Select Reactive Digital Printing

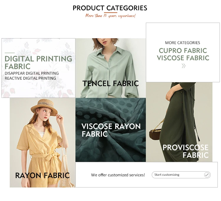click(30, 78)
